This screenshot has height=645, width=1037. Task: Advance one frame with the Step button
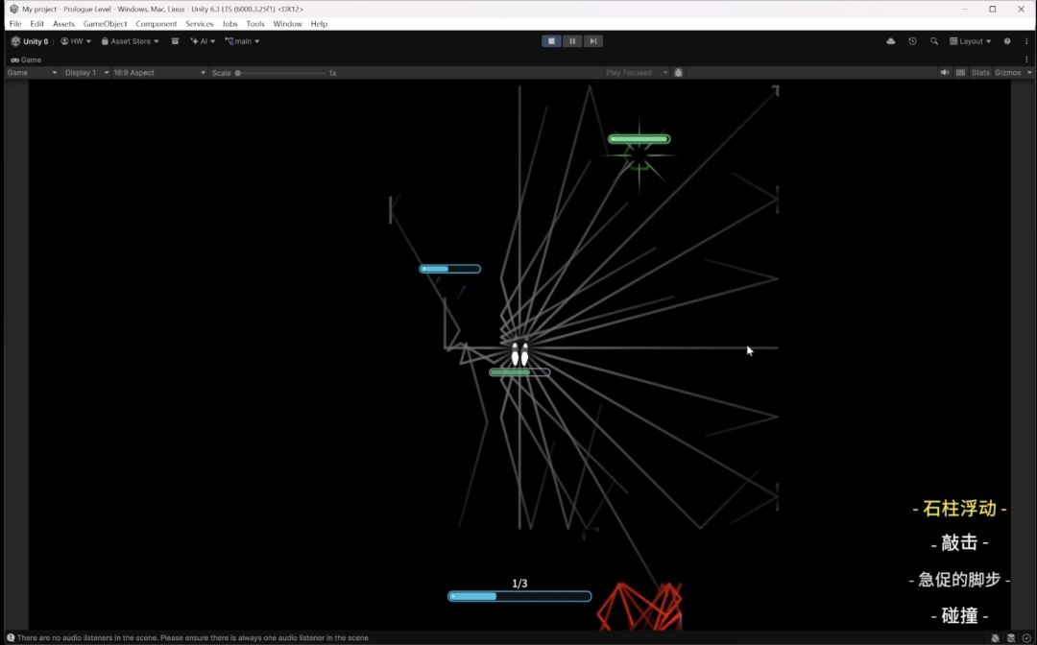(x=593, y=41)
